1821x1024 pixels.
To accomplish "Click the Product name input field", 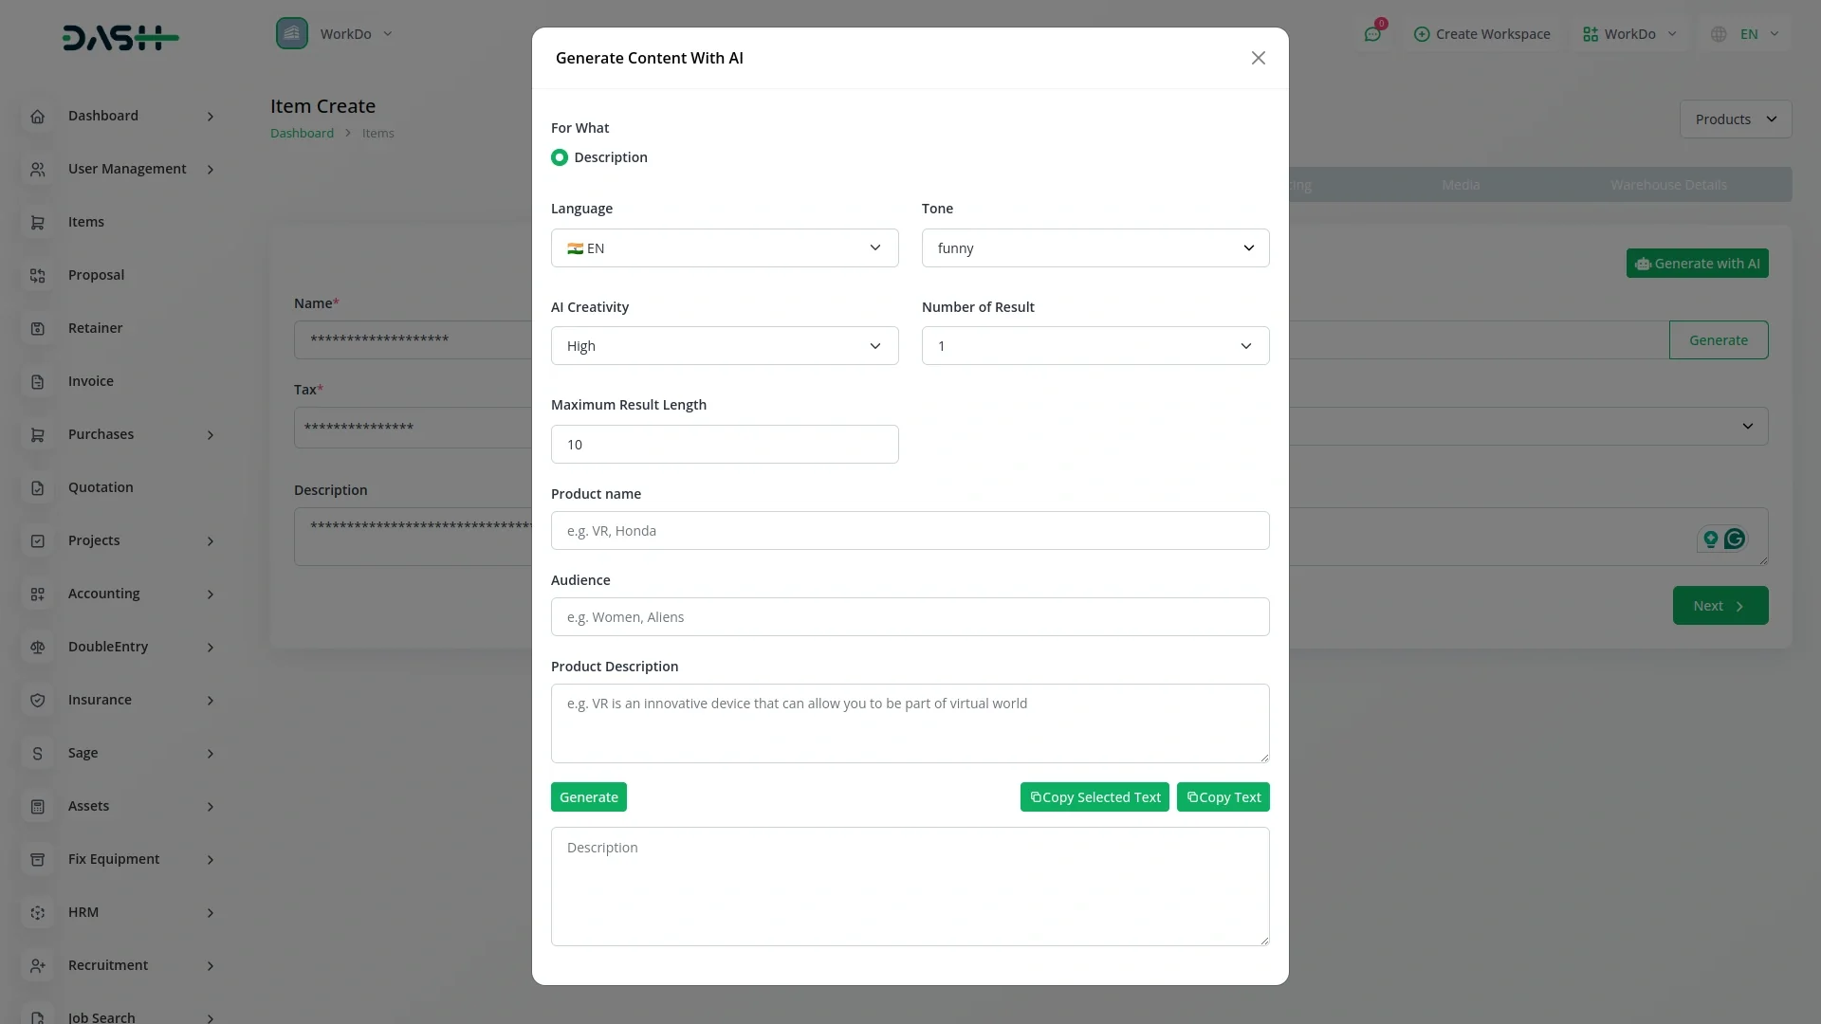I will pos(910,531).
